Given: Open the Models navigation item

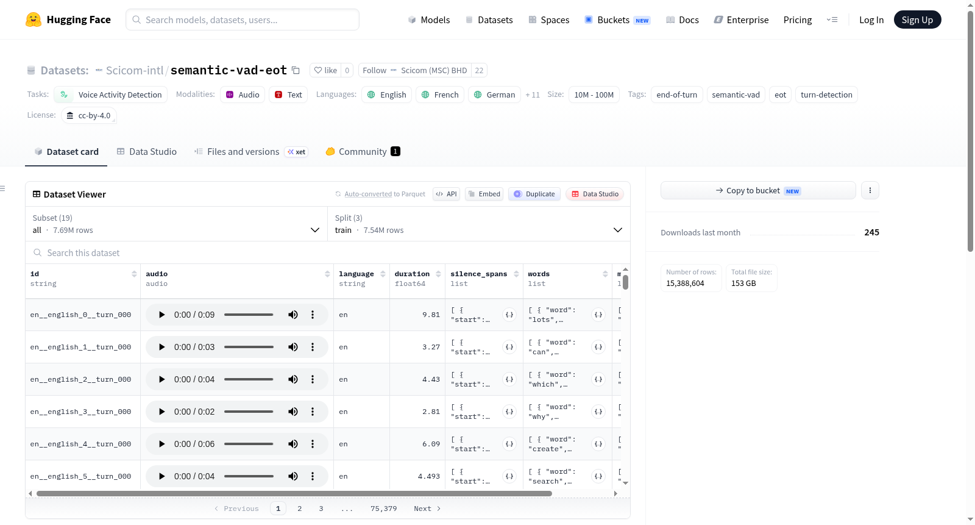Looking at the screenshot, I should (x=429, y=20).
